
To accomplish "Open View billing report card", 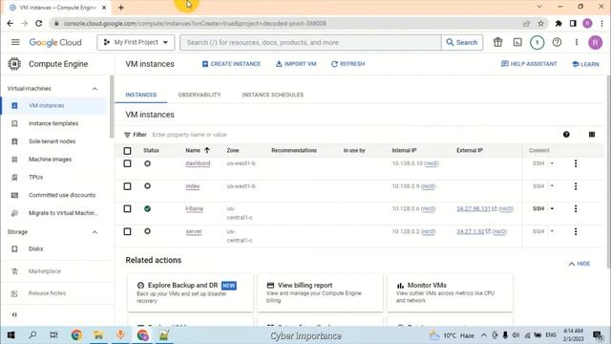I will pyautogui.click(x=320, y=293).
